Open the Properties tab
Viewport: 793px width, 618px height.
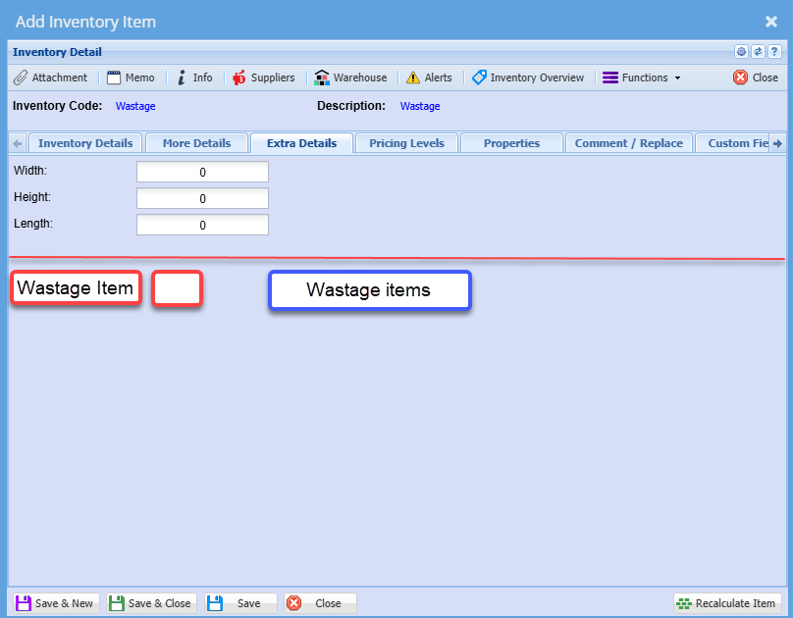[511, 143]
